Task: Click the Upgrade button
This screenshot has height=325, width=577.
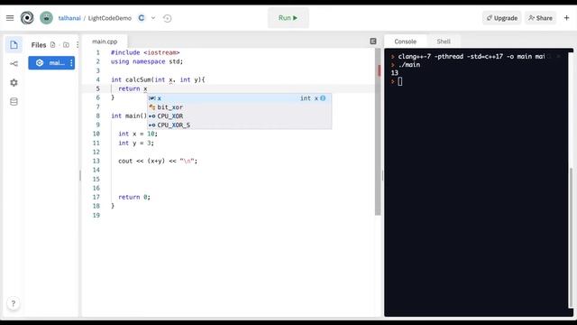Action: pos(501,18)
